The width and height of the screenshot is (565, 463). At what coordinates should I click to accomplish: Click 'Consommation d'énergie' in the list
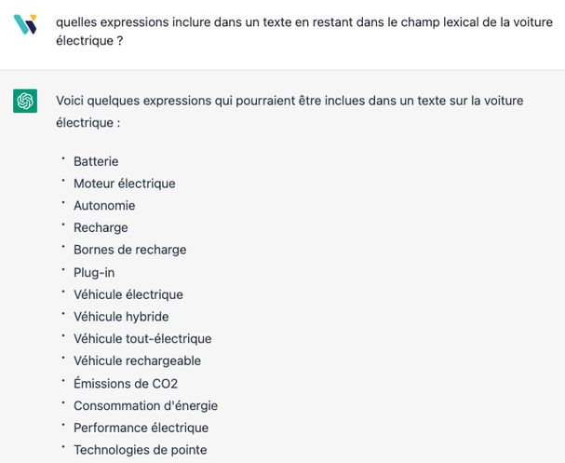[145, 405]
